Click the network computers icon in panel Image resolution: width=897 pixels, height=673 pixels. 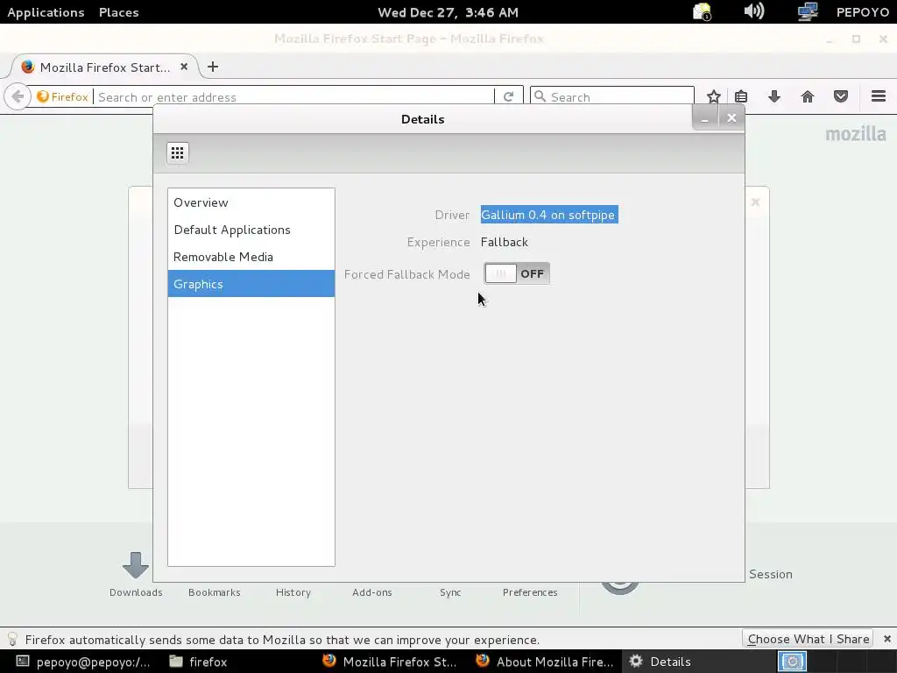tap(807, 11)
